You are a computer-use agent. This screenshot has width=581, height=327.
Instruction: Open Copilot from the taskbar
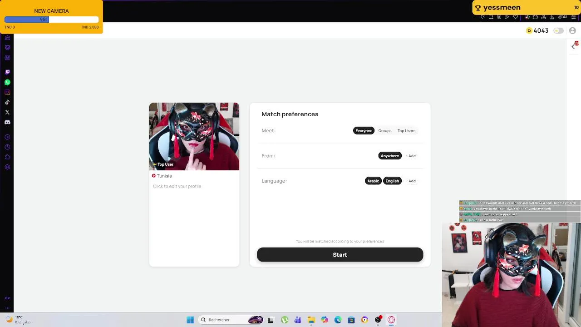pos(325,320)
